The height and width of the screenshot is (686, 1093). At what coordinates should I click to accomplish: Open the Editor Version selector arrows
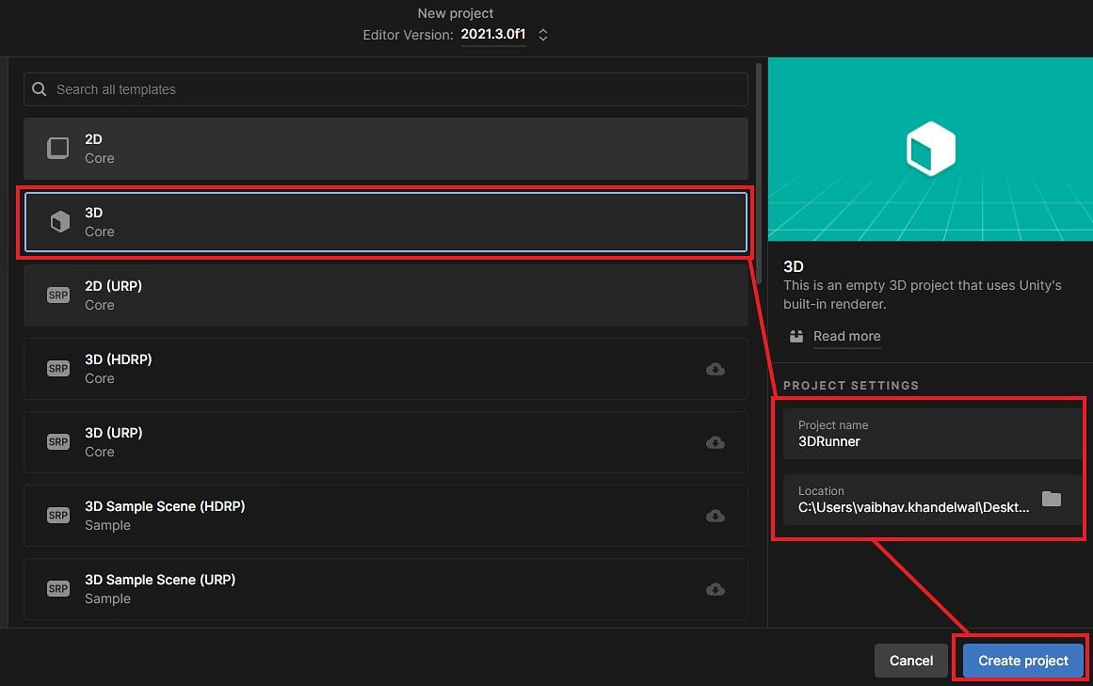click(x=543, y=35)
